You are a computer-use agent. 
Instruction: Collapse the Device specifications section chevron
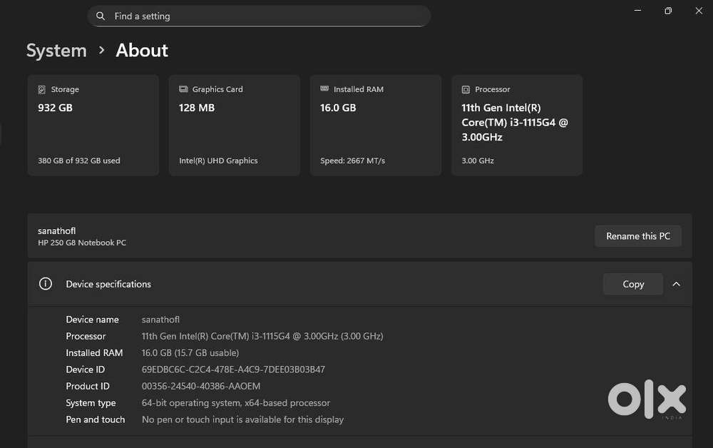(676, 284)
